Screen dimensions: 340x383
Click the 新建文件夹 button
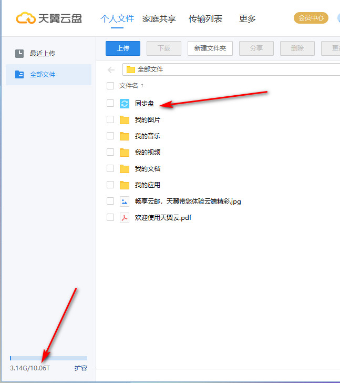pos(210,48)
